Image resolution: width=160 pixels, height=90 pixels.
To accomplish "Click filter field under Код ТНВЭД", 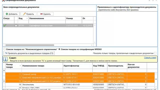I will (100, 70).
